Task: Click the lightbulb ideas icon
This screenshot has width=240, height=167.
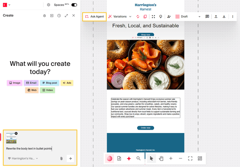Action: pyautogui.click(x=161, y=16)
